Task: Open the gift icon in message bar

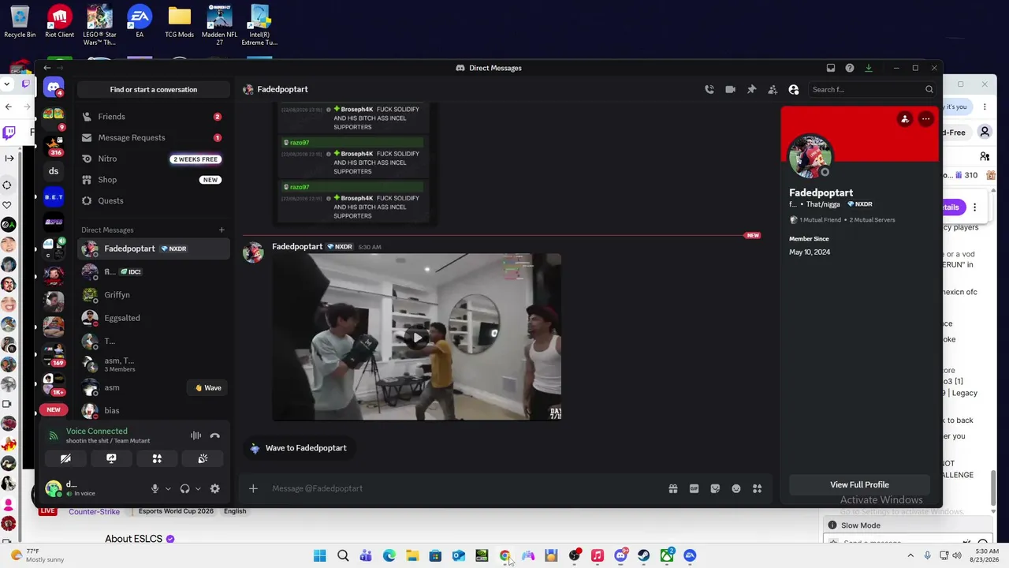Action: pyautogui.click(x=673, y=488)
